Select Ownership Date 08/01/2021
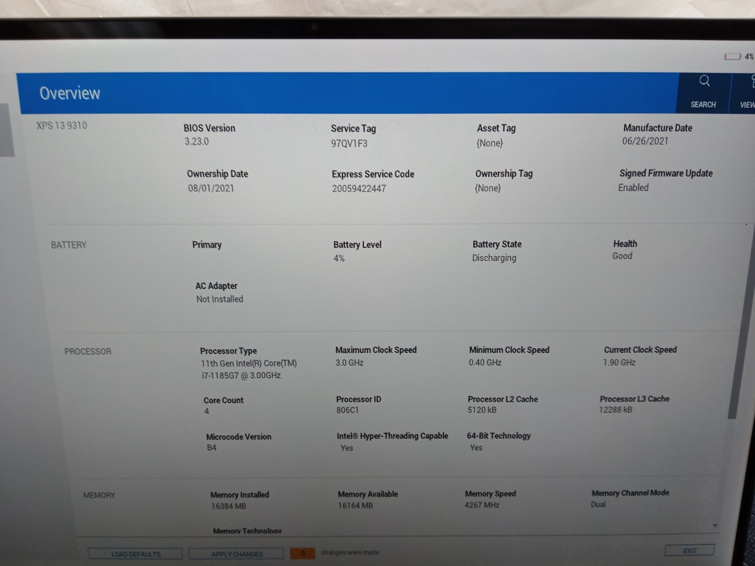755x566 pixels. point(211,188)
